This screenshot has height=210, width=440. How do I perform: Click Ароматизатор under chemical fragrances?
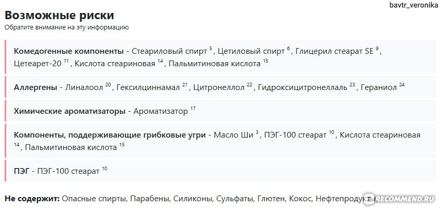point(161,111)
